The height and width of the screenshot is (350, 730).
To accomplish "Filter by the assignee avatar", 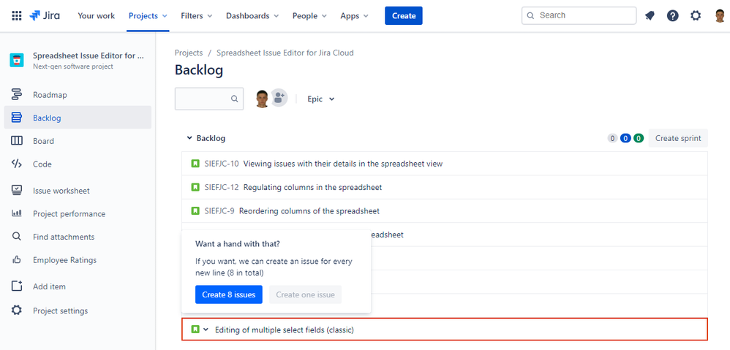I will point(262,99).
